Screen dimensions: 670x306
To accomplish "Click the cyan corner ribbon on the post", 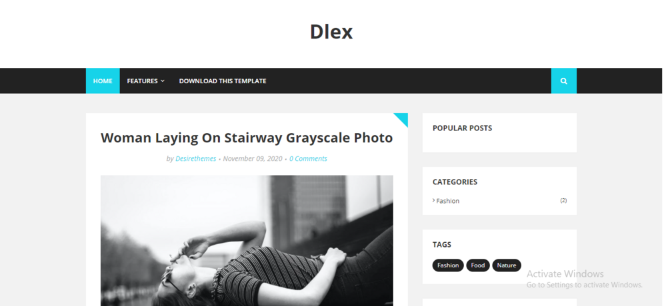I will click(403, 118).
